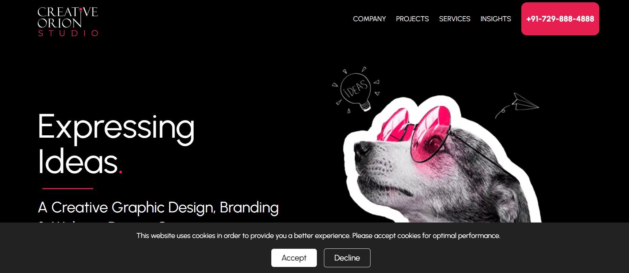Open the COMPANY menu item
629x273 pixels.
click(369, 19)
